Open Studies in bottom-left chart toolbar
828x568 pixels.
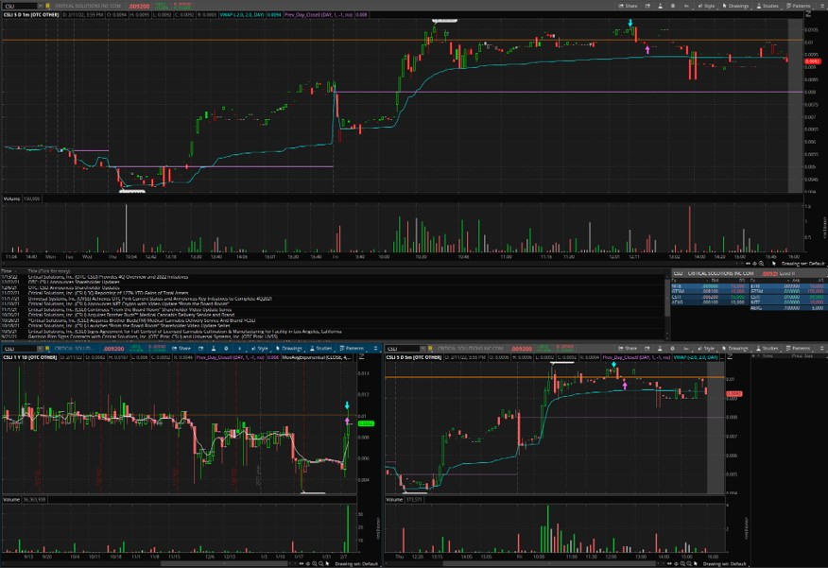[x=321, y=349]
